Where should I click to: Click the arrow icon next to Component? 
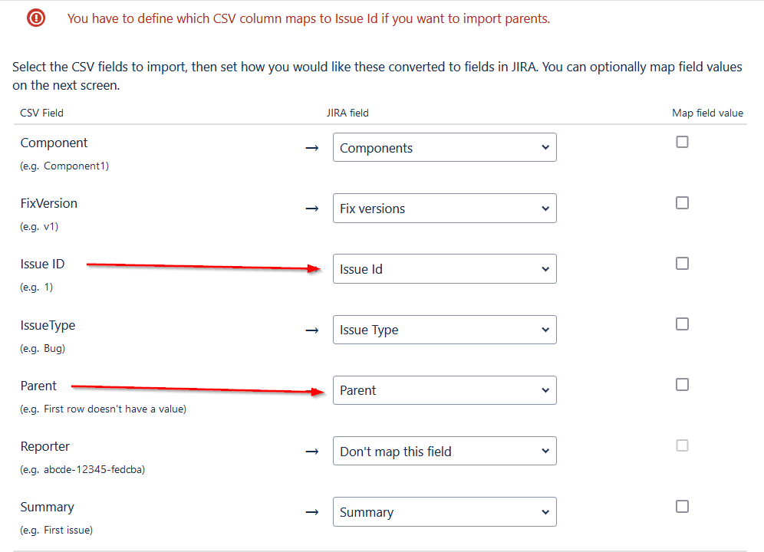pos(311,148)
